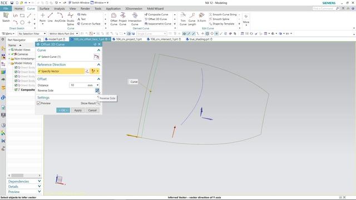This screenshot has height=200, width=356.
Task: Open the Curve Length tool
Action: pos(192,19)
